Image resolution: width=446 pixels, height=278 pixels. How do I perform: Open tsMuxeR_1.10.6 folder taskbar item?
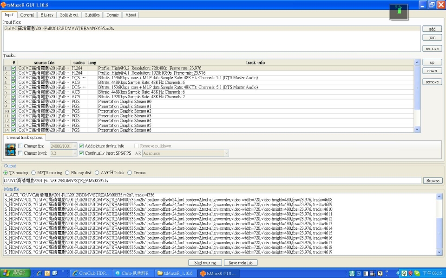pyautogui.click(x=176, y=273)
